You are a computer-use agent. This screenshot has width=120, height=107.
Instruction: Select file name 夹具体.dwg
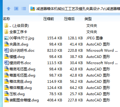tap(19, 44)
